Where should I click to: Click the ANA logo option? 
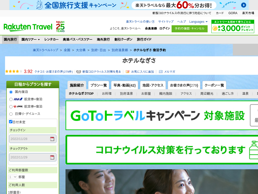click(x=18, y=99)
